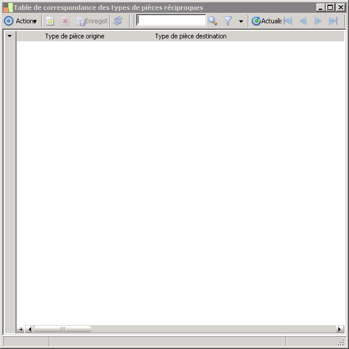Go to the next record
Screen dimensions: 349x349
coord(318,21)
